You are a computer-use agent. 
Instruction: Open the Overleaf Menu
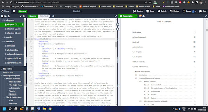pyautogui.click(x=5, y=11)
